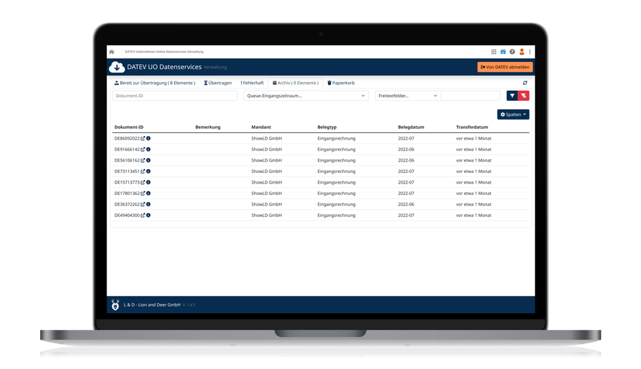Open external link for DE86092022
641x369 pixels.
[x=143, y=138]
